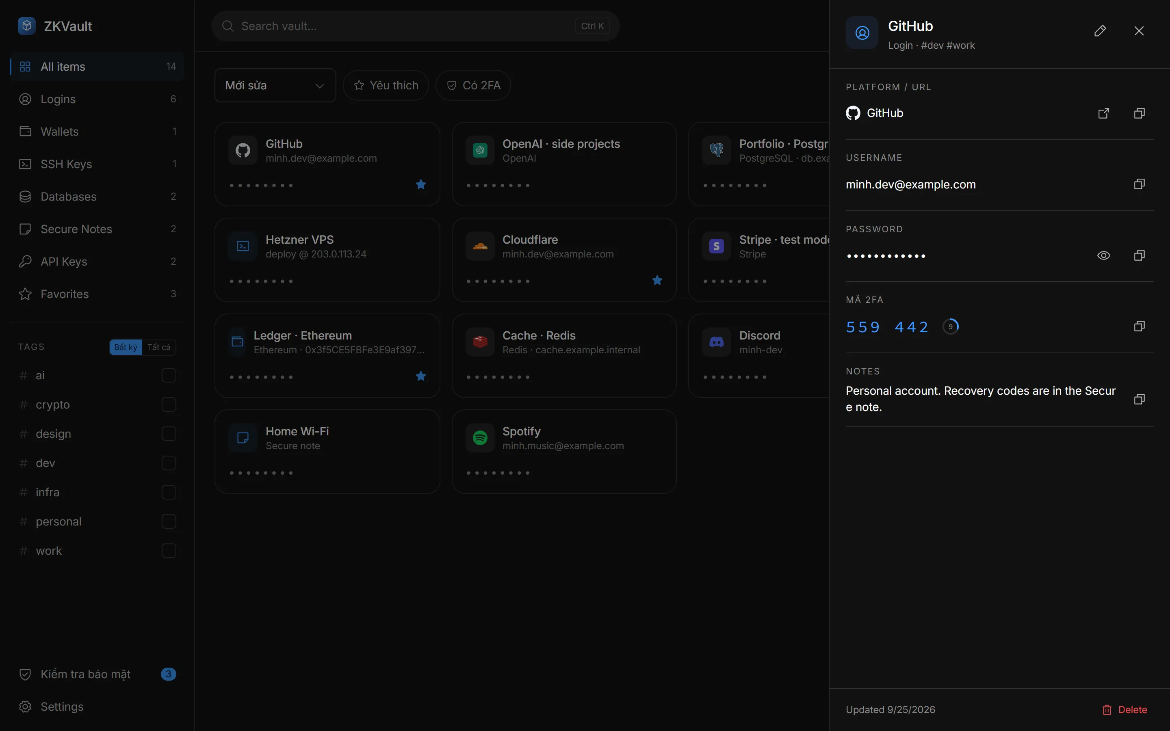The image size is (1170, 731).
Task: Click the 2FA countdown timer ring
Action: coord(951,327)
